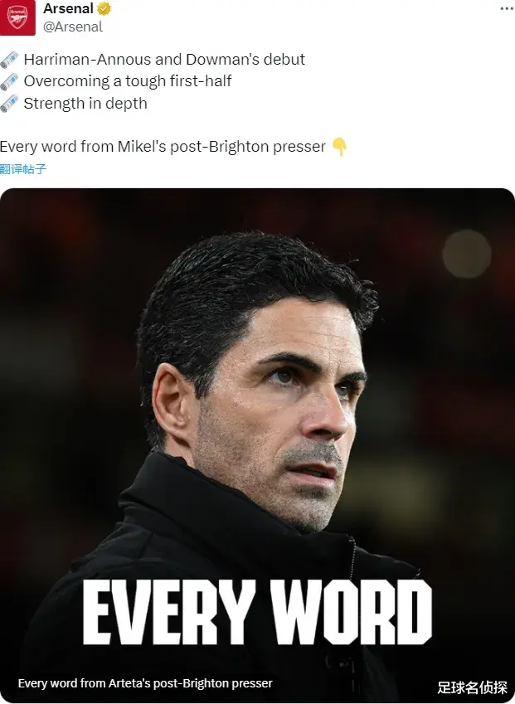Select the Overcoming a tough first-half line
Image resolution: width=515 pixels, height=704 pixels.
tap(128, 81)
